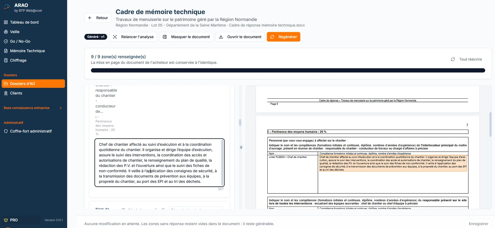
Task: Select Chiffrage in the sidebar
Action: coord(33,60)
